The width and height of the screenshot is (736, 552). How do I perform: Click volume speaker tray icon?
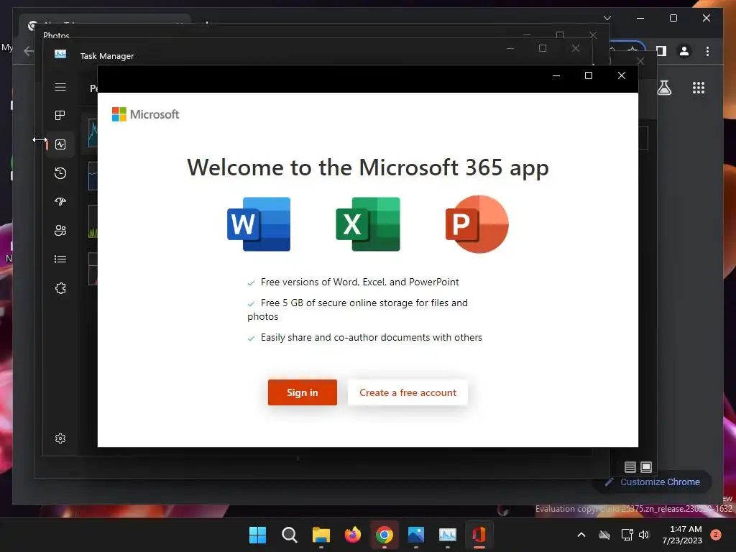[644, 535]
